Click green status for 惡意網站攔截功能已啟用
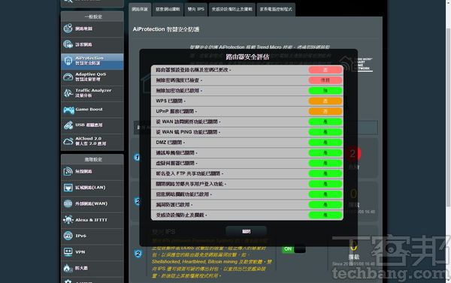This screenshot has height=283, width=451. coord(325,194)
